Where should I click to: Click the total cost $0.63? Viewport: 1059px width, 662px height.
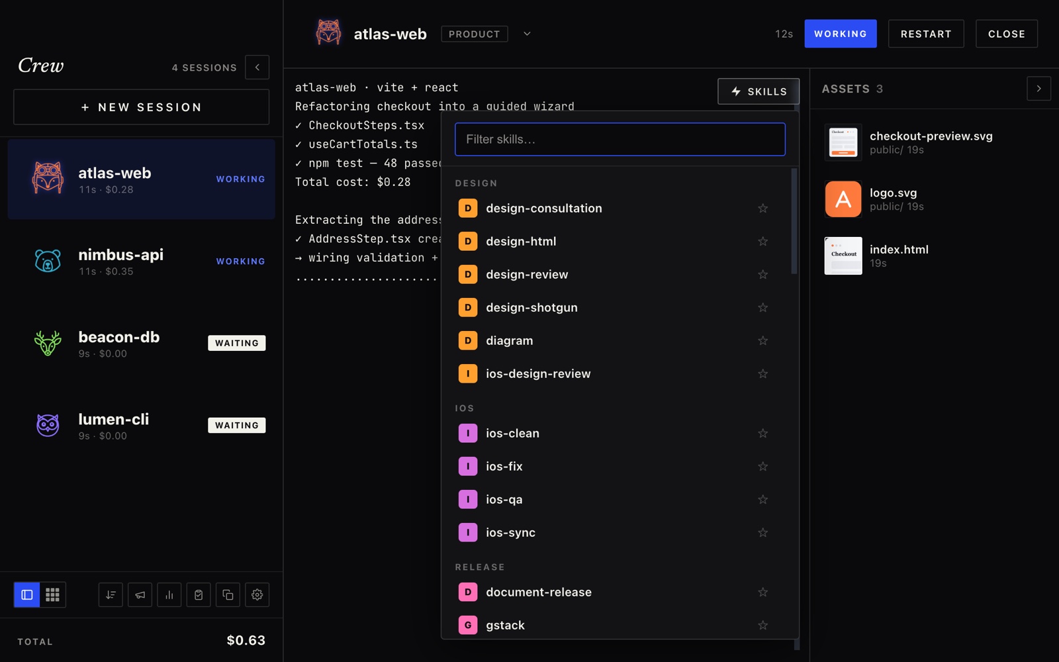pyautogui.click(x=246, y=640)
